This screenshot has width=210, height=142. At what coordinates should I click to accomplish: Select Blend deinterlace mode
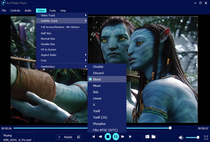coord(107,79)
